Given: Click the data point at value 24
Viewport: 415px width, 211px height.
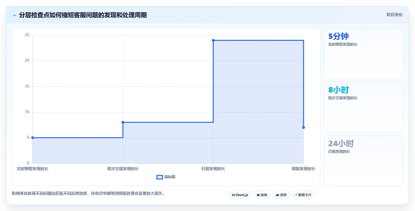Looking at the screenshot, I should 213,40.
